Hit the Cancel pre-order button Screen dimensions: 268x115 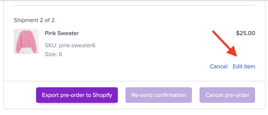pos(227,95)
